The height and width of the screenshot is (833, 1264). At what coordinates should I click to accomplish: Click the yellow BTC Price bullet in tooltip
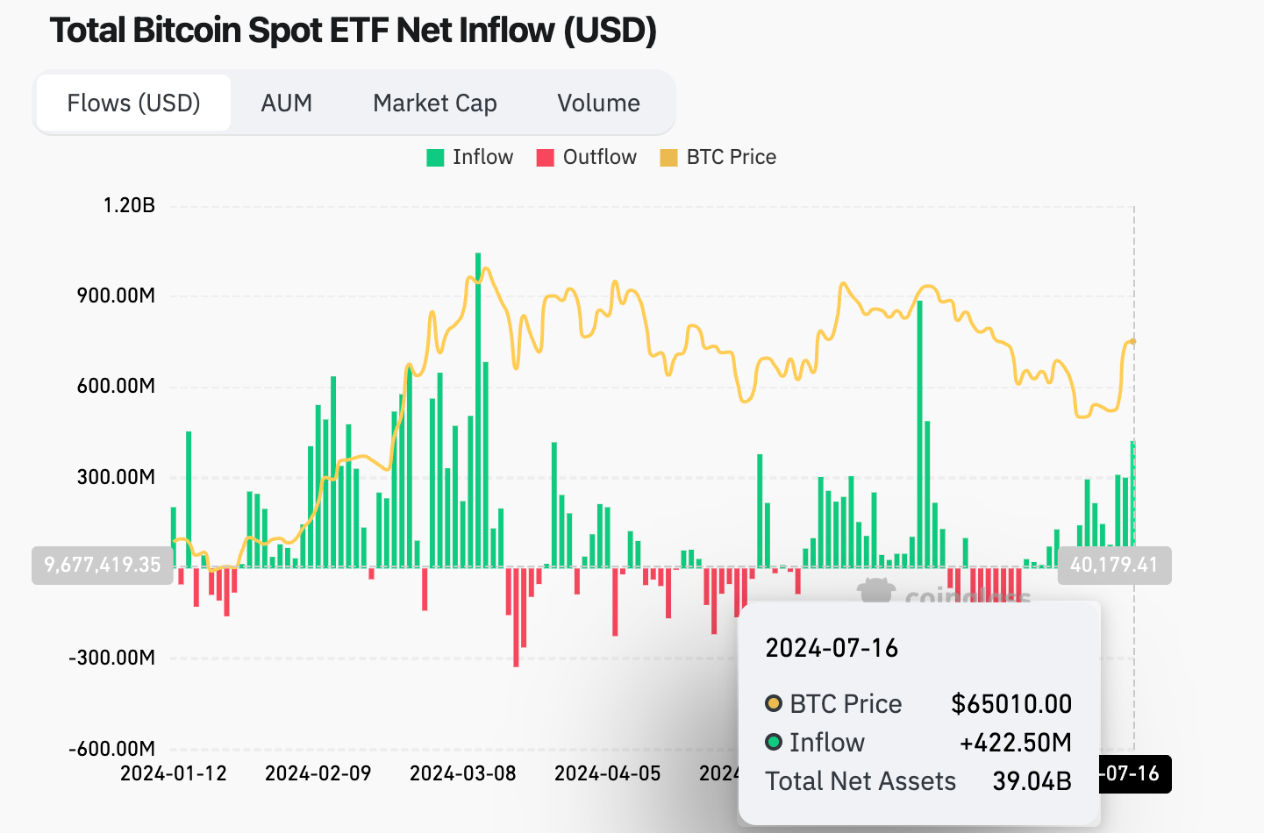coord(773,703)
